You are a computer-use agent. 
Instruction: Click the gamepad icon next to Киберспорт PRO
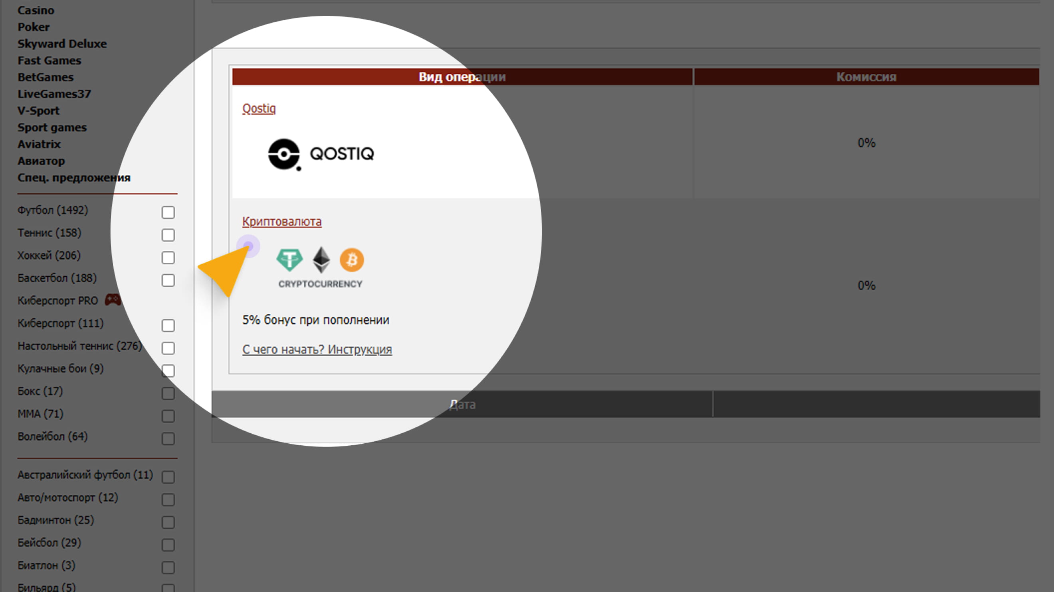pos(113,300)
